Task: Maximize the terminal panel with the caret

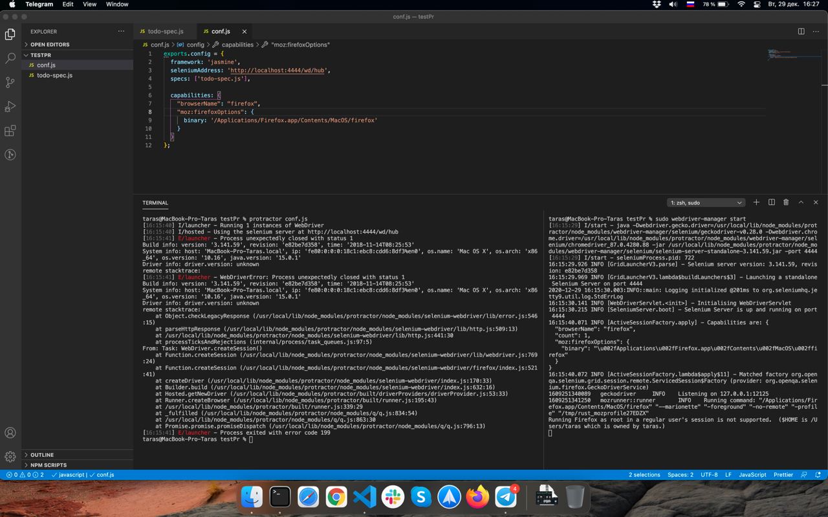Action: pos(801,203)
